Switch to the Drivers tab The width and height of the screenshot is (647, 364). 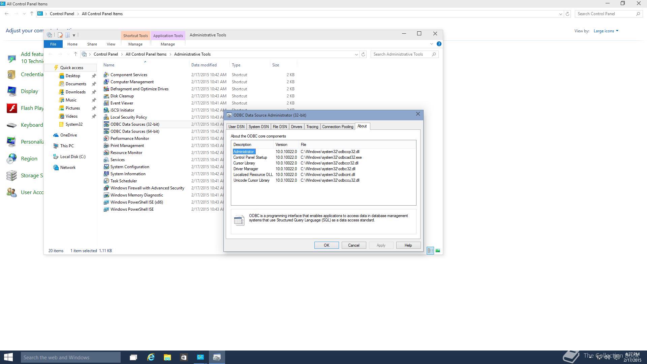click(x=296, y=127)
